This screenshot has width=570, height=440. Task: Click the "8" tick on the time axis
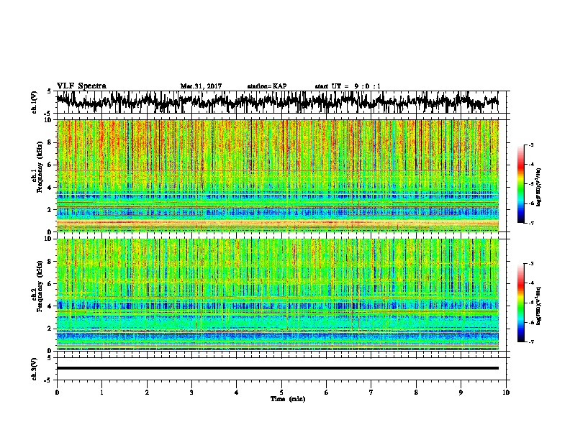click(x=416, y=393)
